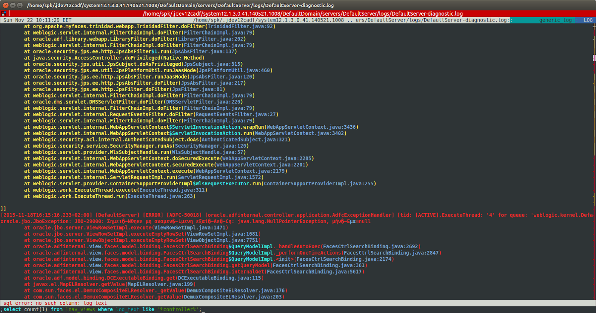
Task: Click the _performOneTimeActions FacesCtrlSearchBinding.java:2847 line
Action: (x=233, y=253)
